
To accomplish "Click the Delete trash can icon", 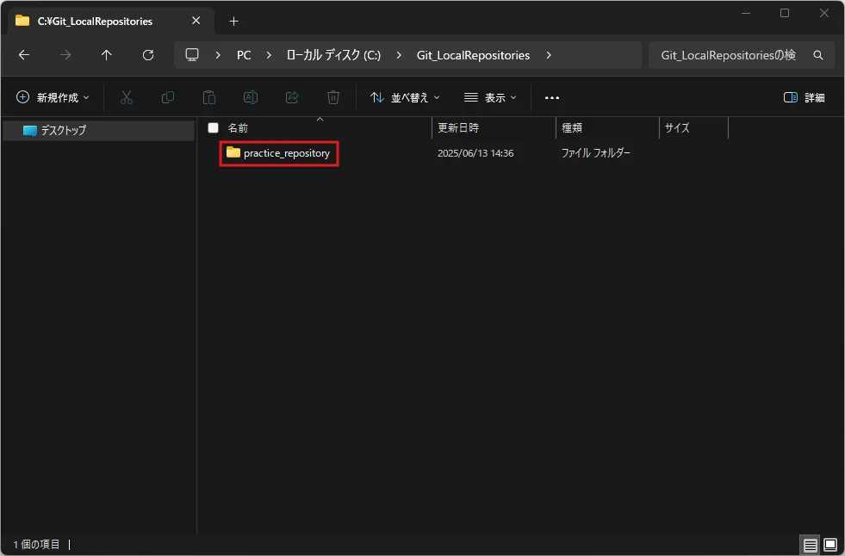I will tap(333, 97).
